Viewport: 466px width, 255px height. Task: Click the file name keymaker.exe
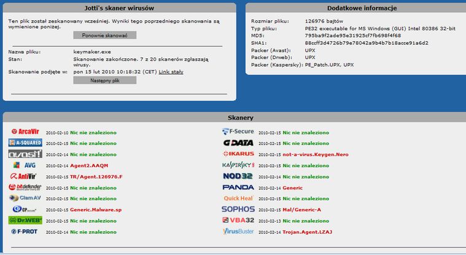point(92,52)
